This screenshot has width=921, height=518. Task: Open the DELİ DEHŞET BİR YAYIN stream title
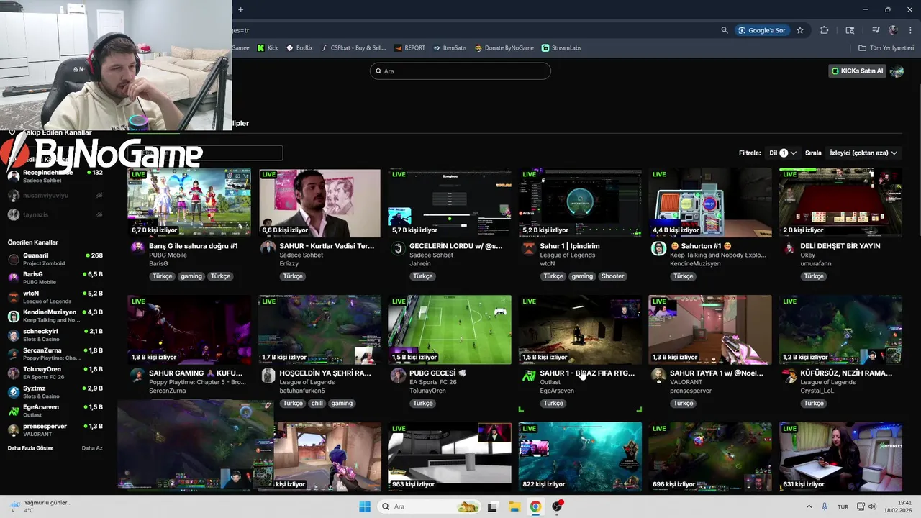[840, 246]
